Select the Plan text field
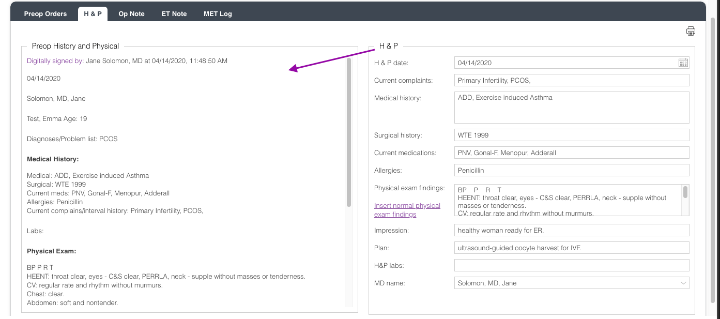 coord(571,248)
